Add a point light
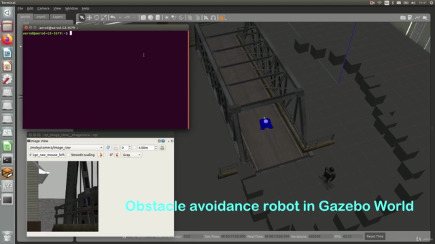This screenshot has width=435, height=244. [x=167, y=18]
